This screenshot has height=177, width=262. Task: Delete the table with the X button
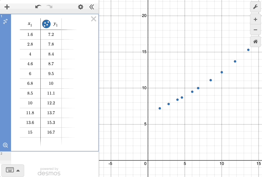[x=94, y=19]
